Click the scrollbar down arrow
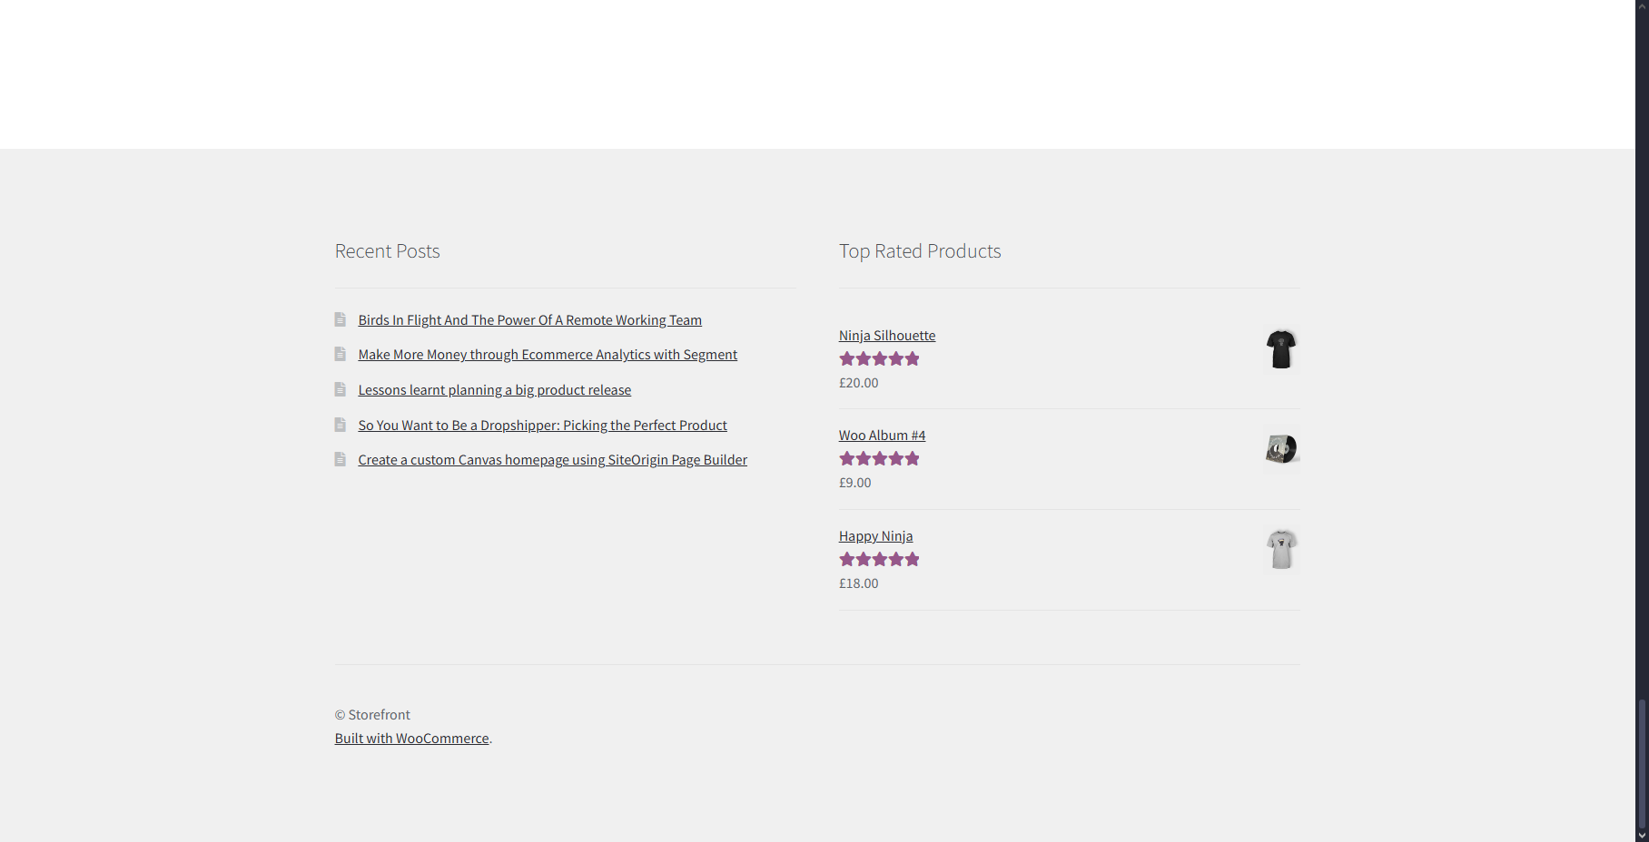This screenshot has width=1649, height=842. coord(1643,836)
